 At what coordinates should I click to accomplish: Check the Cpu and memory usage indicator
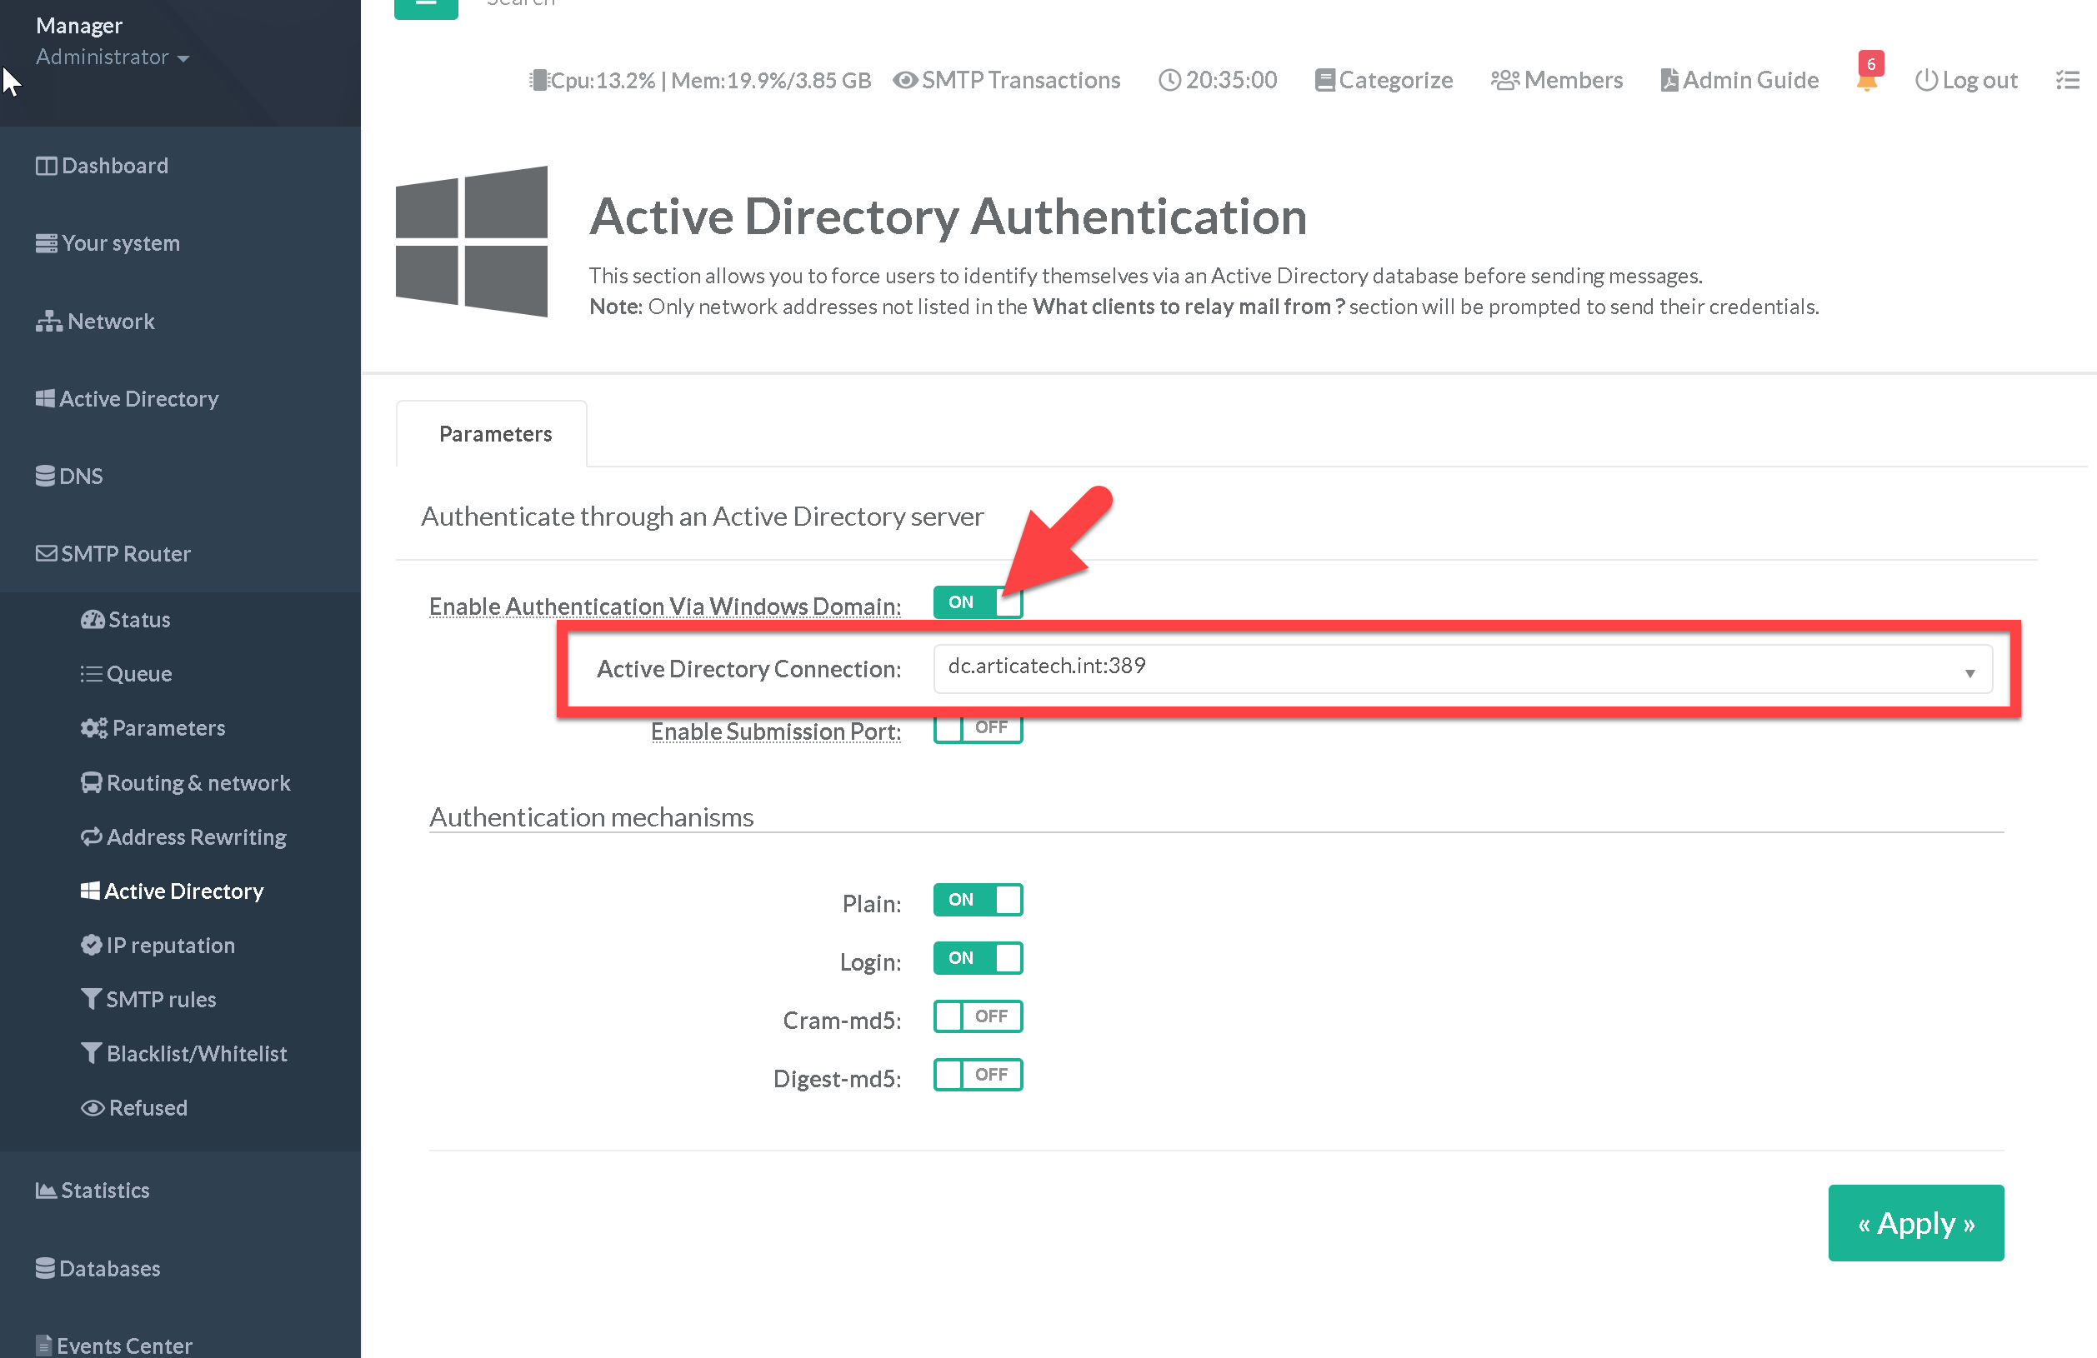(700, 80)
